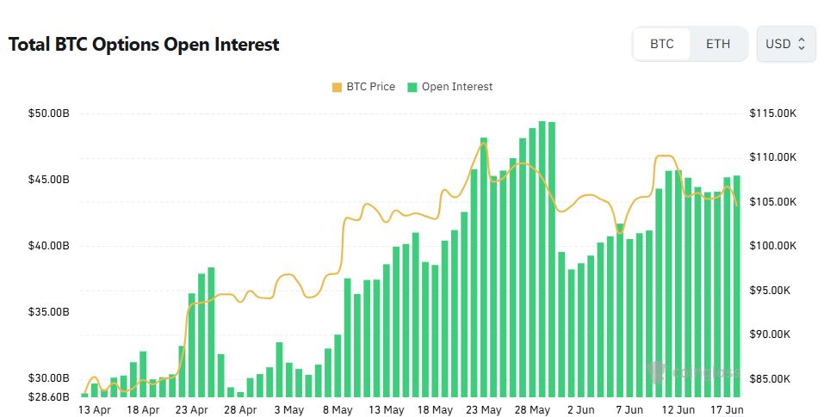Click the Total BTC Options Open Interest title
The height and width of the screenshot is (417, 824).
click(144, 44)
